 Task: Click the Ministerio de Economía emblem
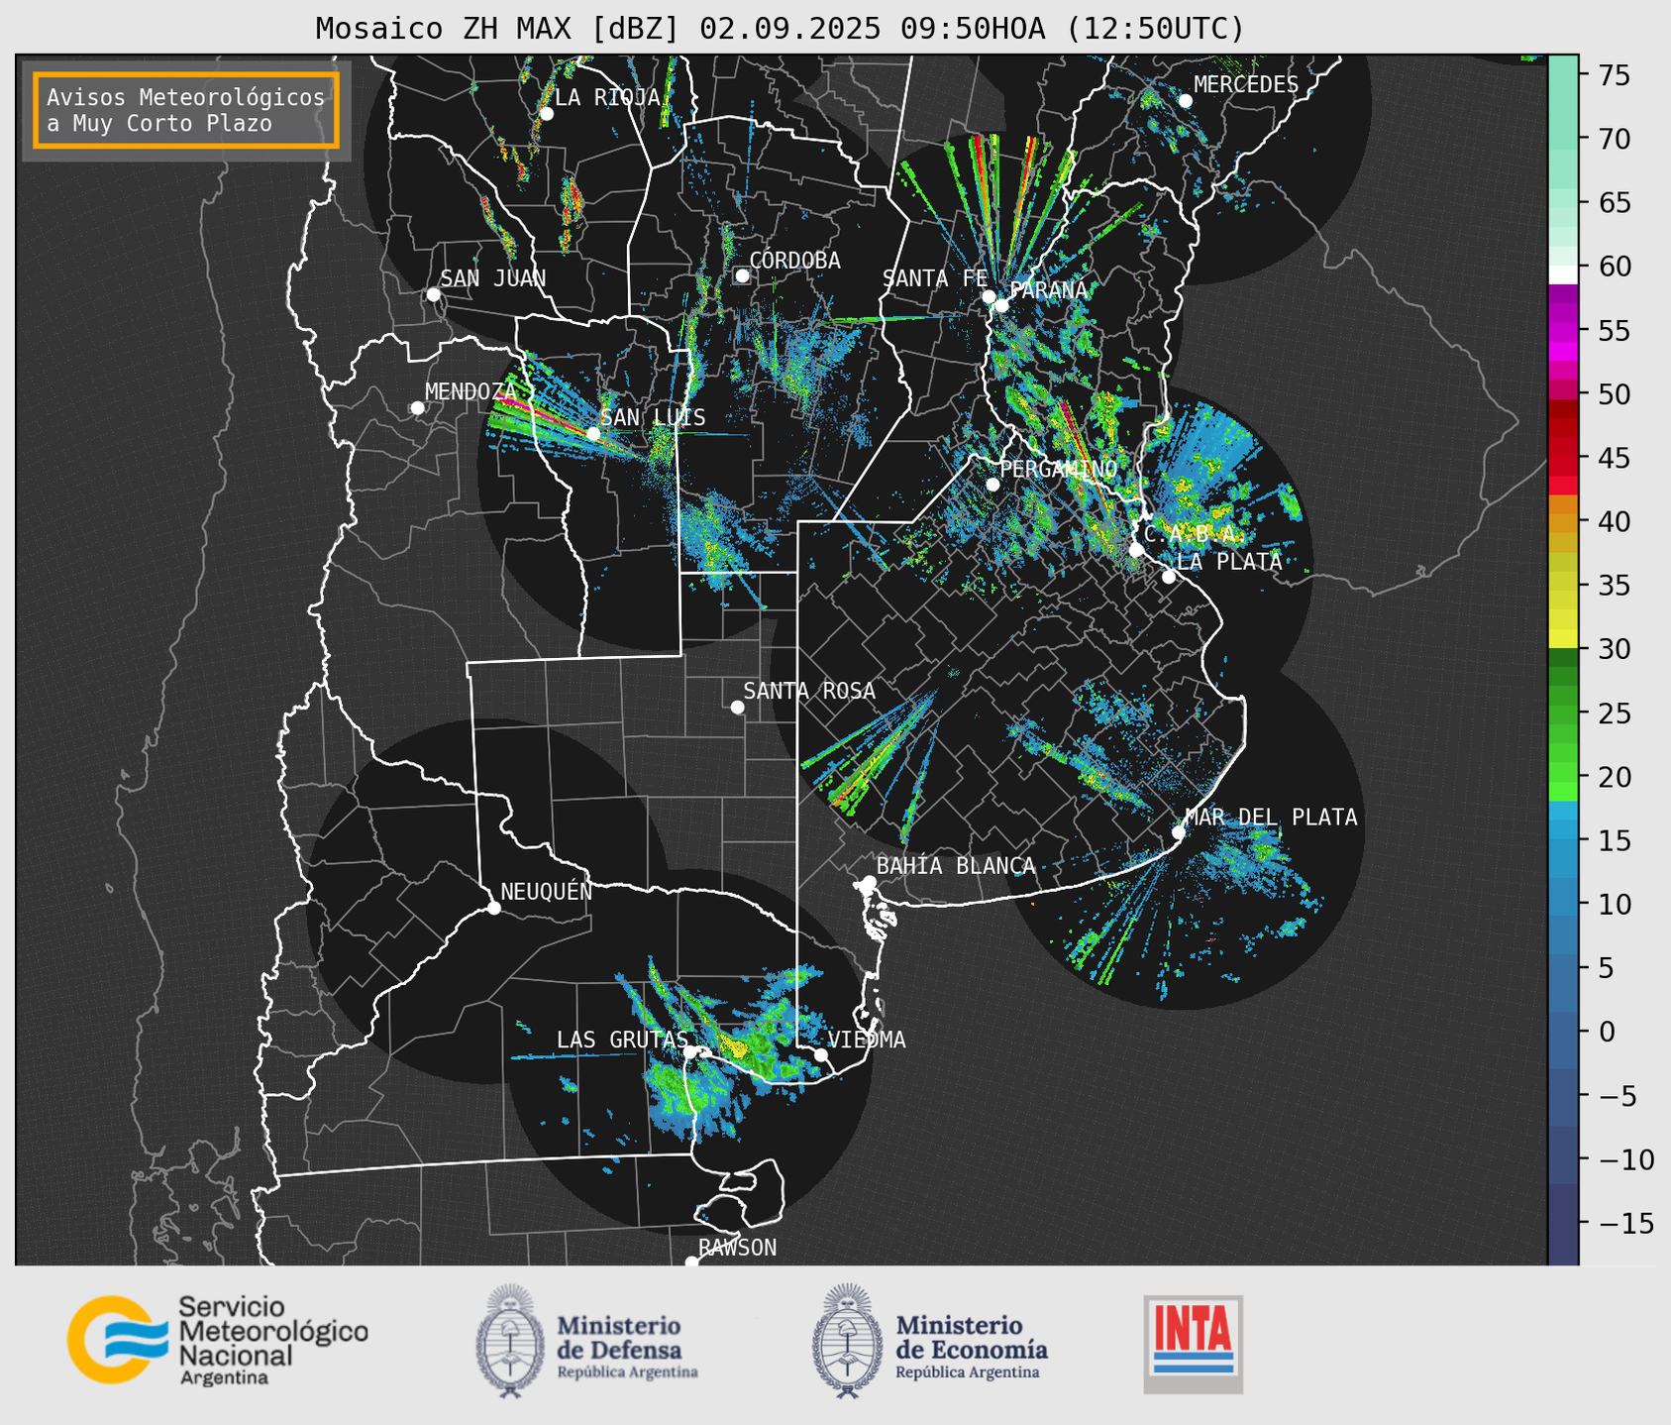tap(847, 1341)
